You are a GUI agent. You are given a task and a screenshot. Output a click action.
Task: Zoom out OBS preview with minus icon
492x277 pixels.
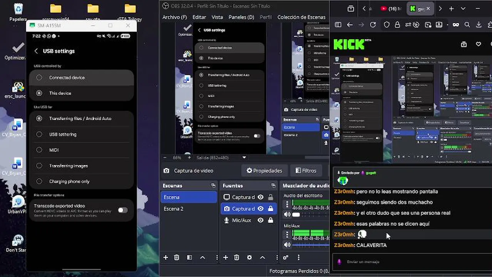tap(165, 158)
